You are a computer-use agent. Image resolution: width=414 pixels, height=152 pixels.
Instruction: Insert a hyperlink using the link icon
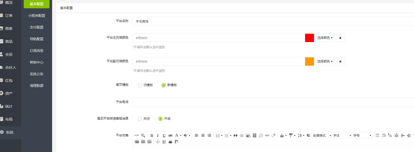pos(267,135)
